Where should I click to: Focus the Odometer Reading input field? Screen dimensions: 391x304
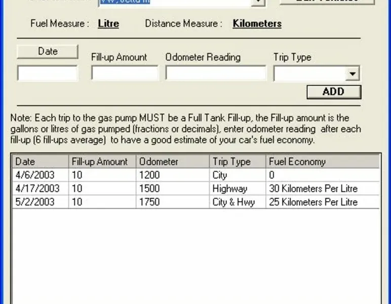click(x=216, y=73)
